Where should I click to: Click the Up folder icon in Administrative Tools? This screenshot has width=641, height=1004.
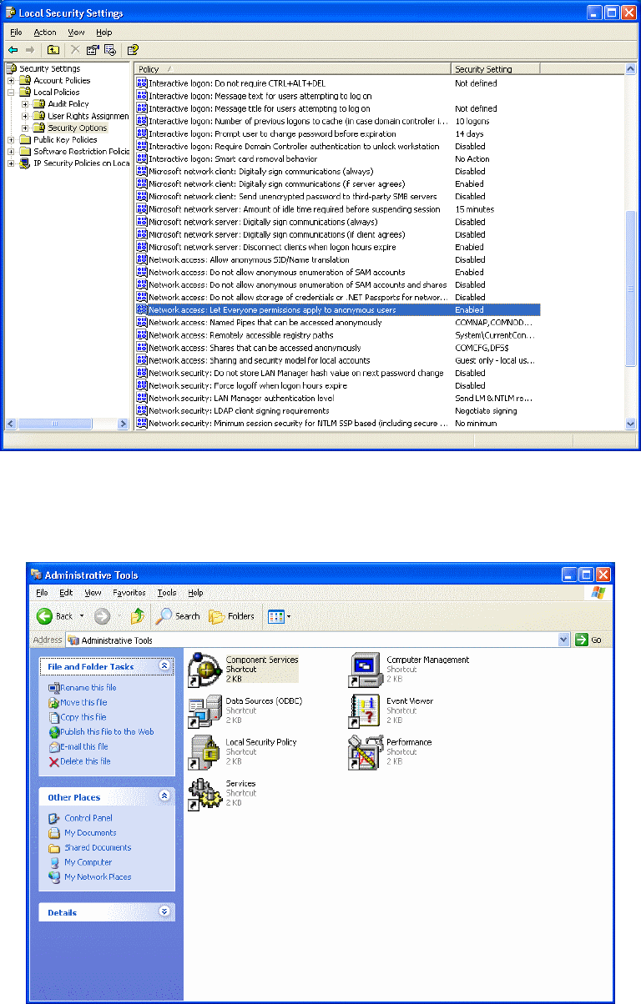coord(138,616)
